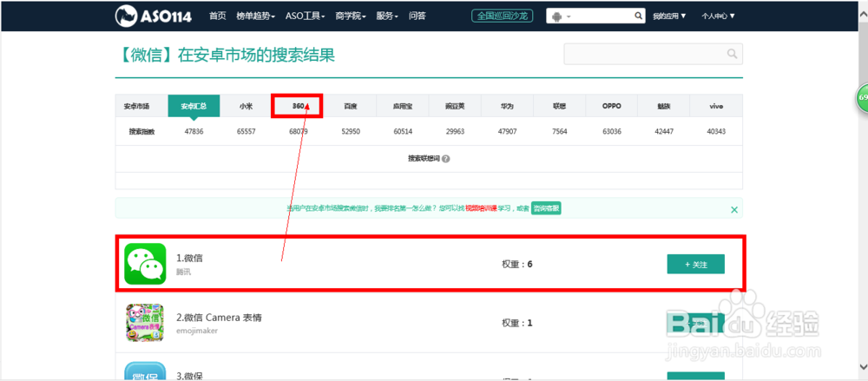Click the search index value 65557
Screen dimensions: 868x381
[x=246, y=132]
